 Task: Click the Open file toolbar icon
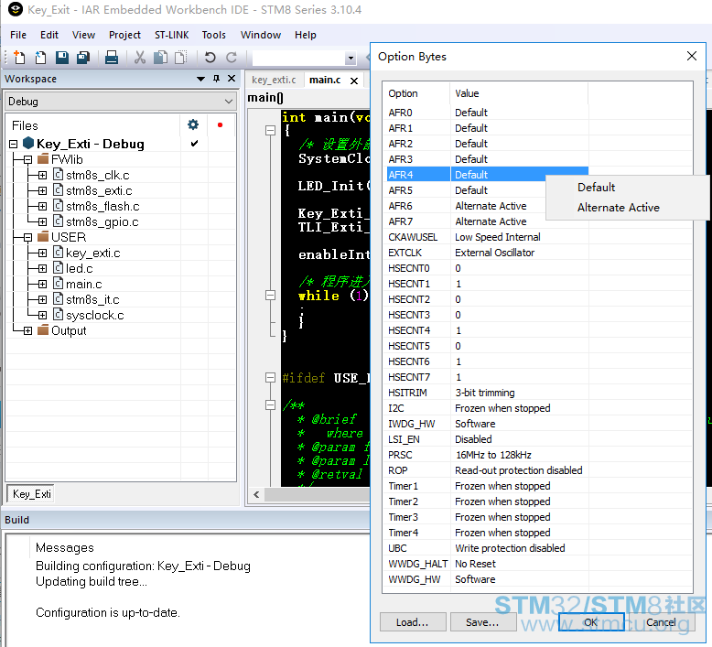click(40, 58)
